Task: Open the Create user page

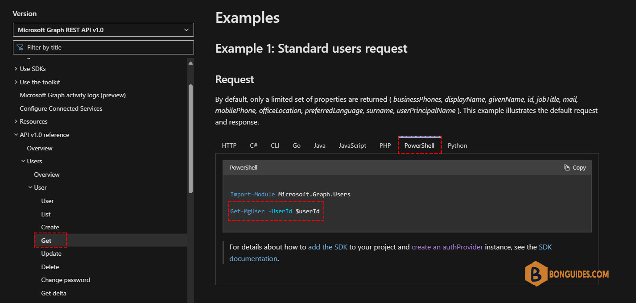Action: [50, 227]
